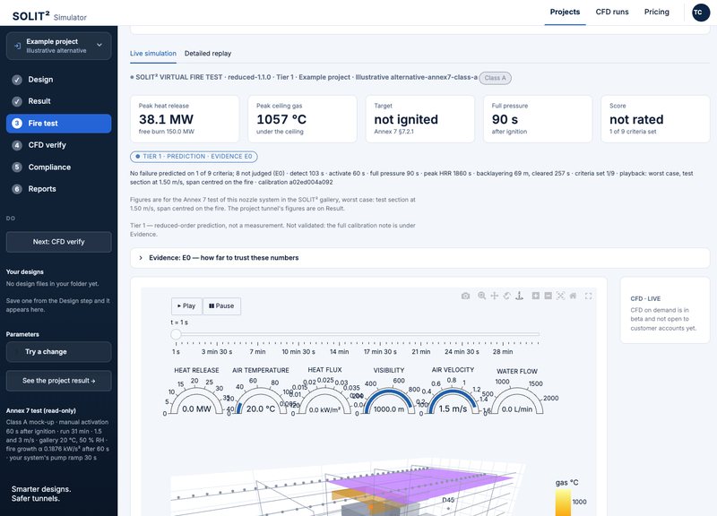Click the project switch icon beside Example project
The image size is (717, 516).
(17, 46)
